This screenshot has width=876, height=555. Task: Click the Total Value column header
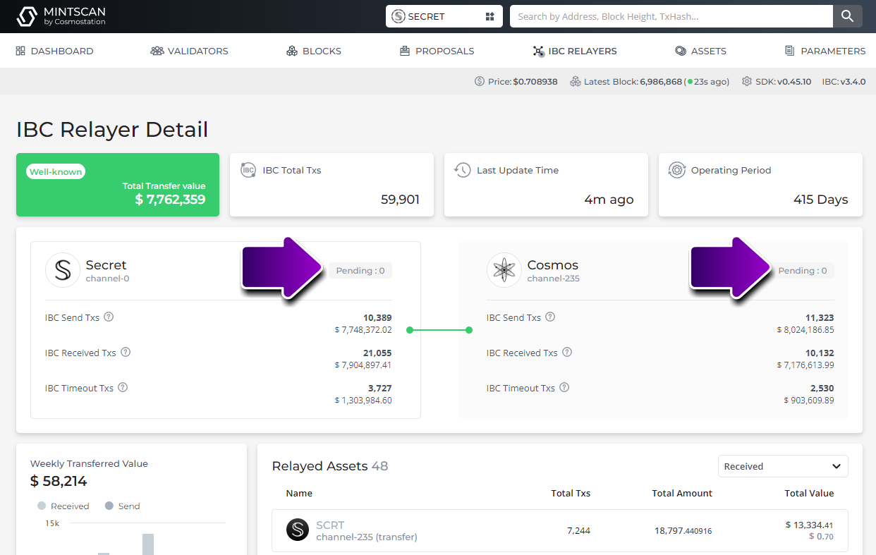pos(809,493)
